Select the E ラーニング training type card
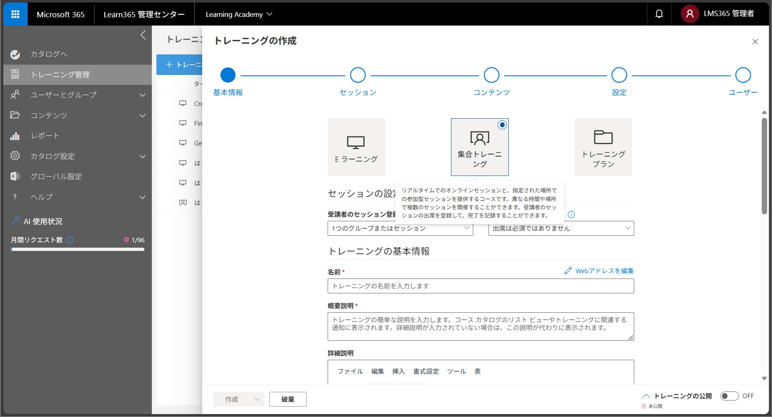The height and width of the screenshot is (417, 772). [x=356, y=147]
